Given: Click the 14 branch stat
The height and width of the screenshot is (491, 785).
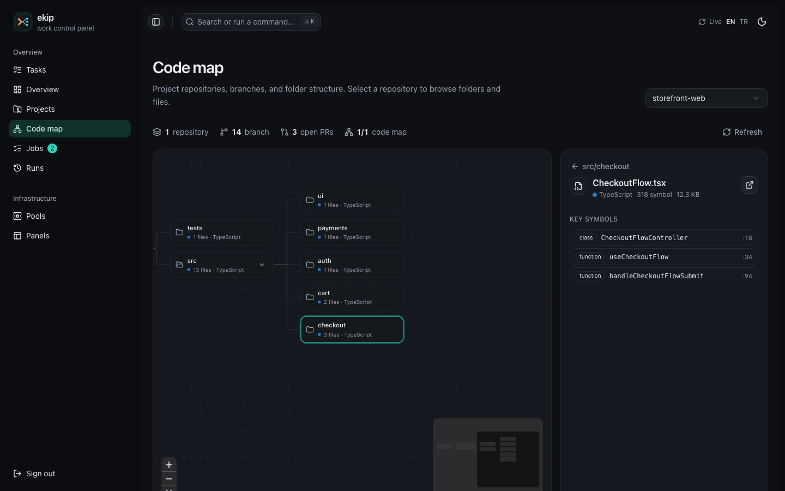Looking at the screenshot, I should pos(244,132).
